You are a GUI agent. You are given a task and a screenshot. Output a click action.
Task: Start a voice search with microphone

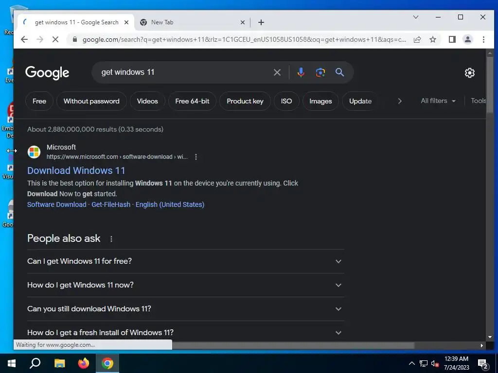click(x=301, y=72)
